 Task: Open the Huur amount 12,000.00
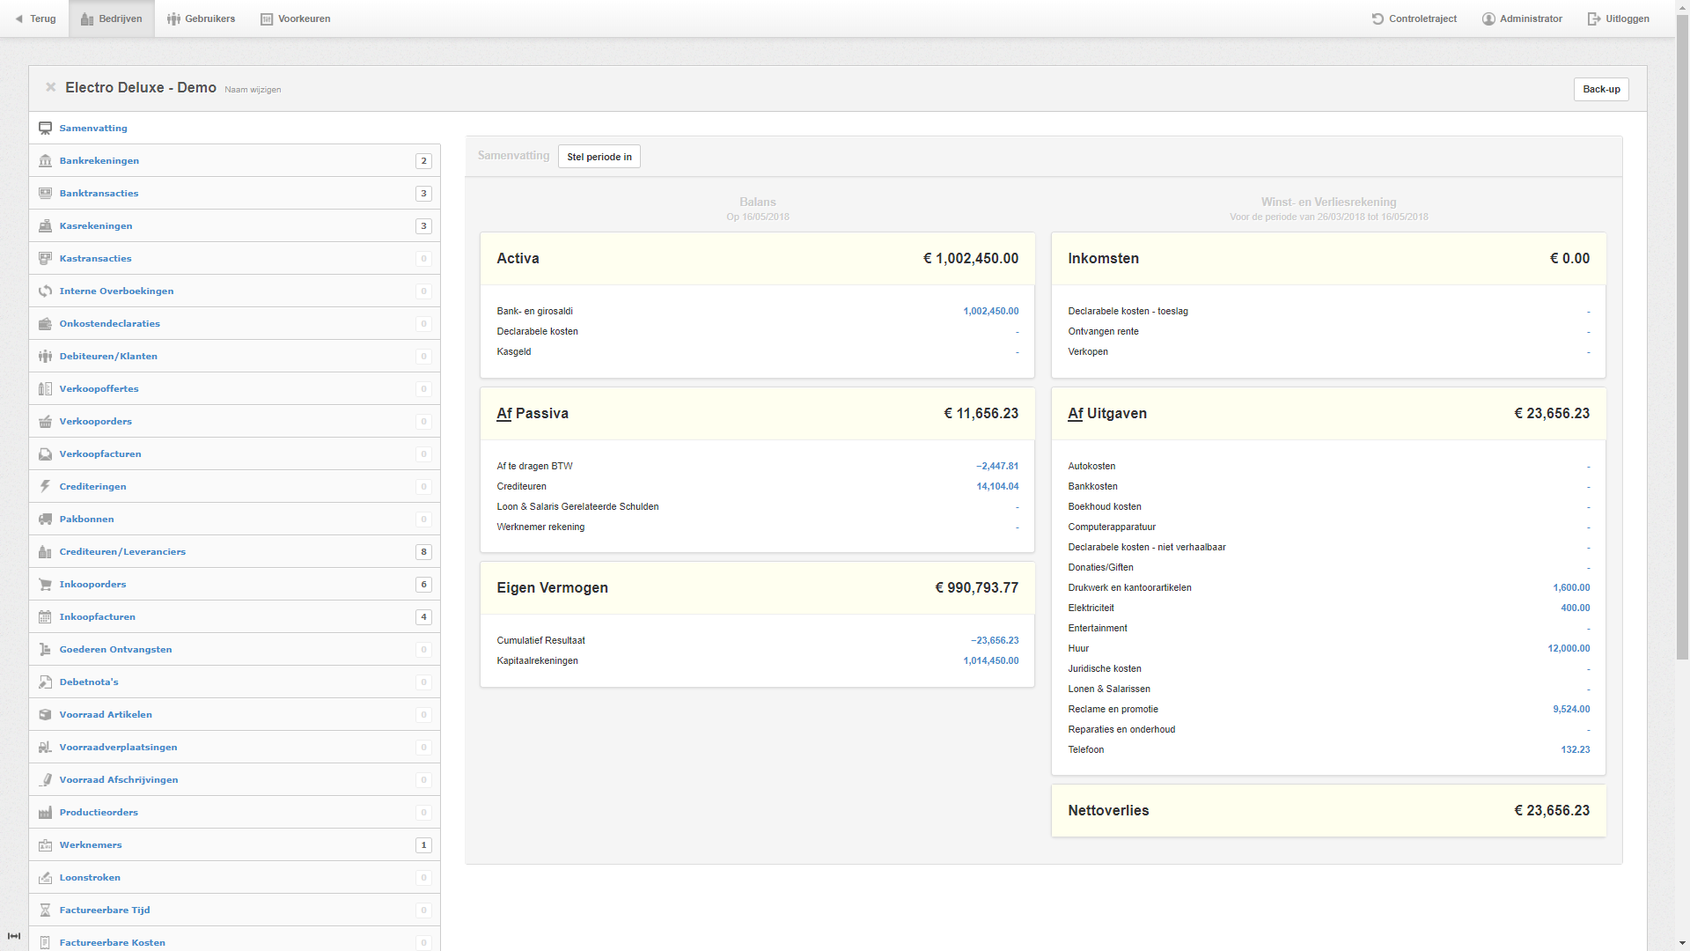click(x=1569, y=649)
